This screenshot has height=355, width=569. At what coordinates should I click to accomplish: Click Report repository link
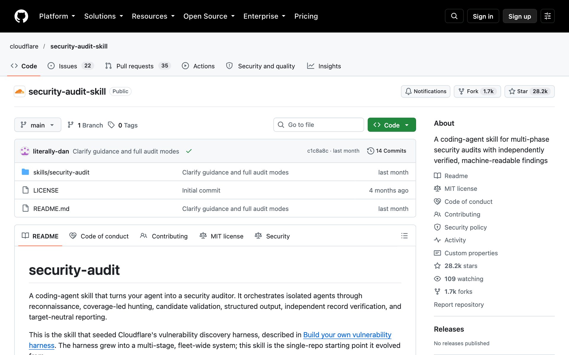pyautogui.click(x=458, y=304)
